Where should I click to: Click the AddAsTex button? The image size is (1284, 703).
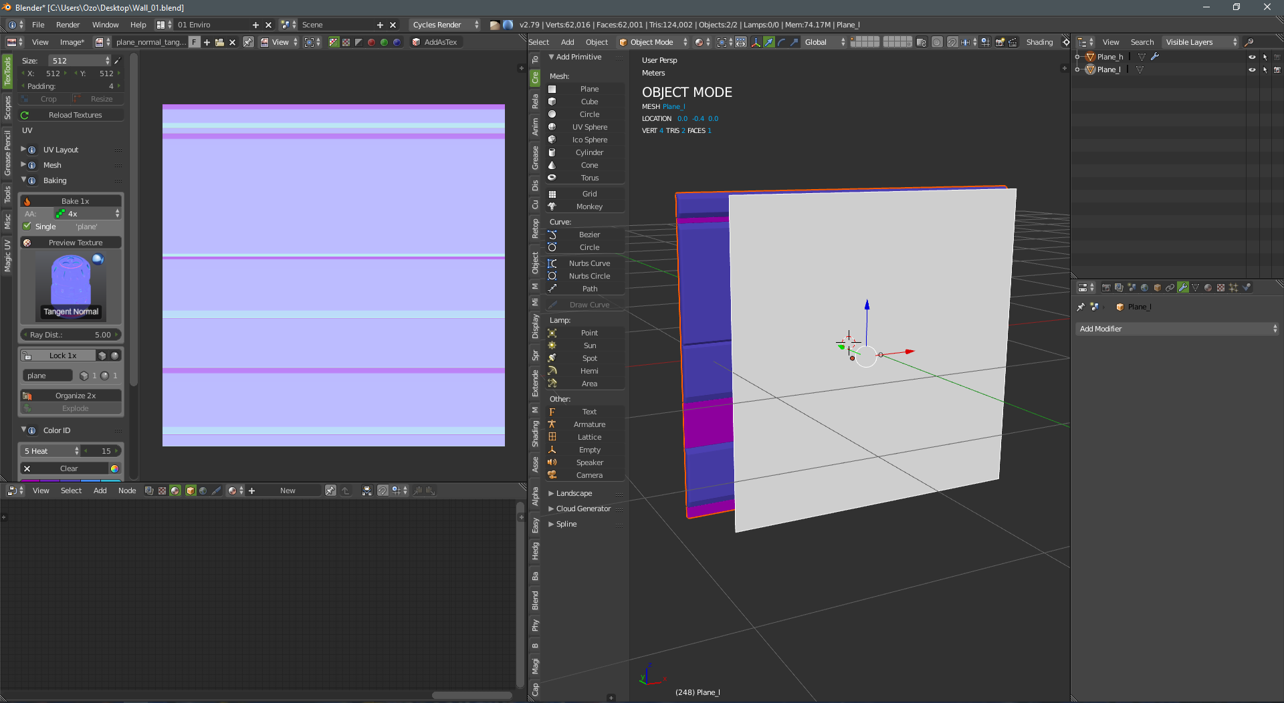point(435,42)
